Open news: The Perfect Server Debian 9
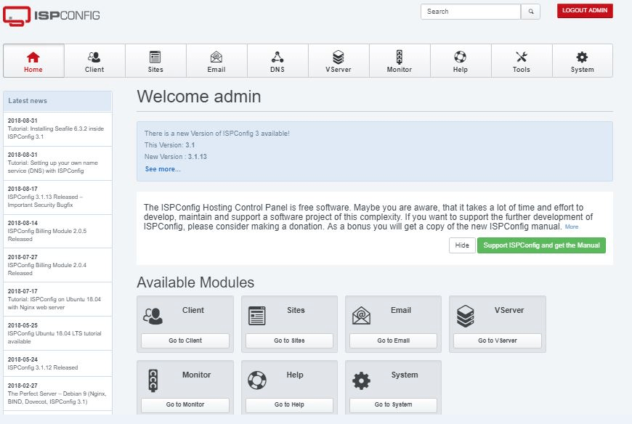Screen dimensions: 632x424 tap(57, 394)
